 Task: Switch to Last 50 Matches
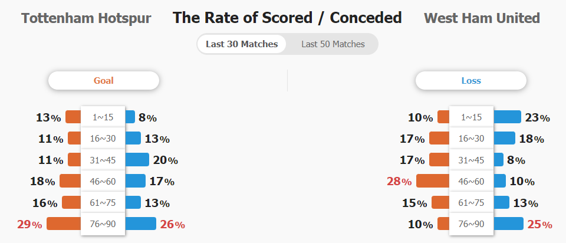[333, 44]
